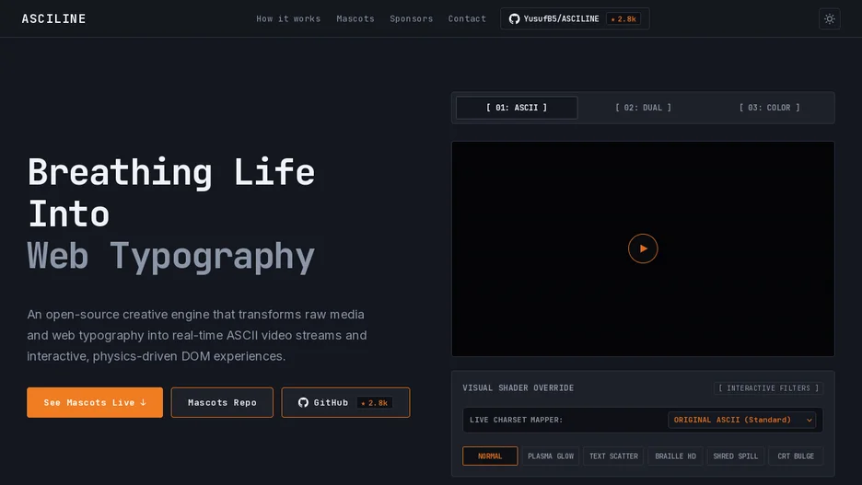
Task: Click the Breathing Life Into heading
Action: [x=171, y=192]
